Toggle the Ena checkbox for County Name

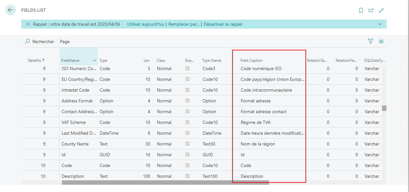click(x=187, y=144)
